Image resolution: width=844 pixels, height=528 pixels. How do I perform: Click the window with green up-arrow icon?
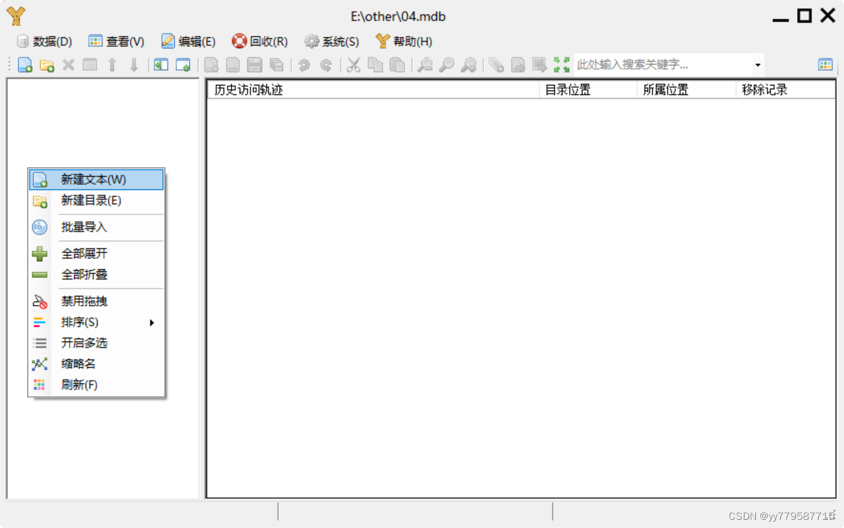tap(183, 65)
